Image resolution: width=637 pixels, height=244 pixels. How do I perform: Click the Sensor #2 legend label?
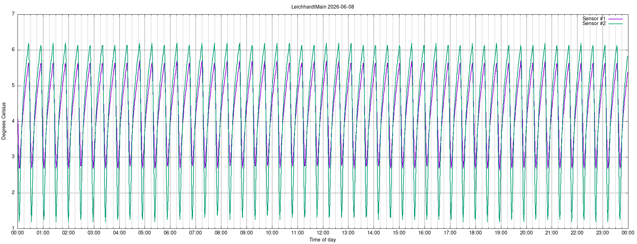point(594,24)
